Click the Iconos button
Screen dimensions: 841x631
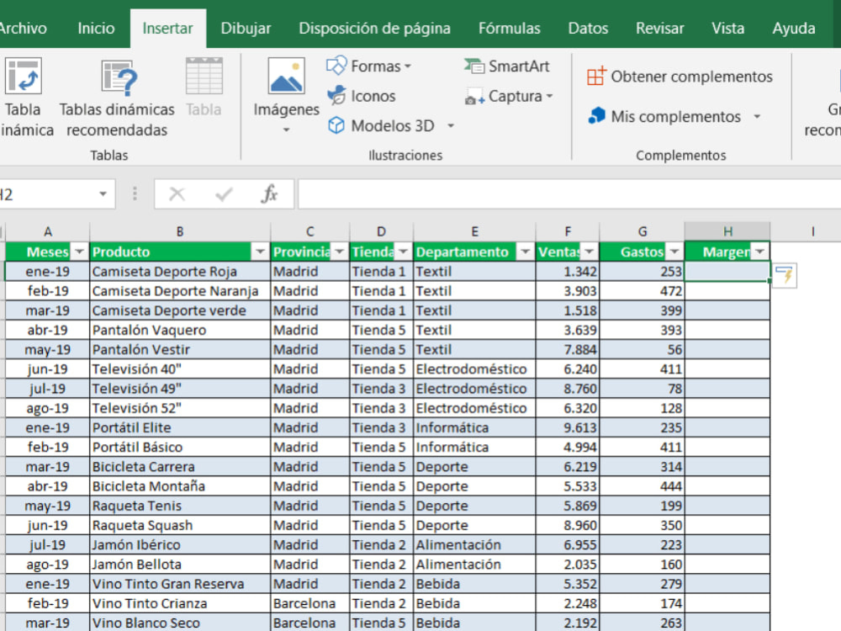tap(362, 96)
